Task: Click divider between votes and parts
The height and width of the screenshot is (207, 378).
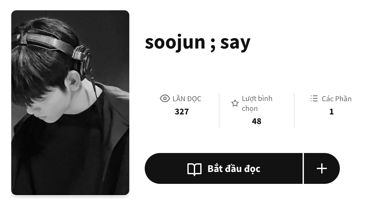Action: 294,111
